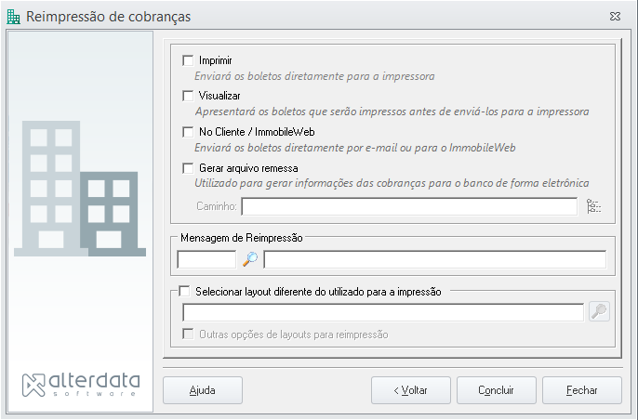Toggle Outras opções de layouts para reimpressão
The height and width of the screenshot is (420, 638).
click(x=188, y=334)
